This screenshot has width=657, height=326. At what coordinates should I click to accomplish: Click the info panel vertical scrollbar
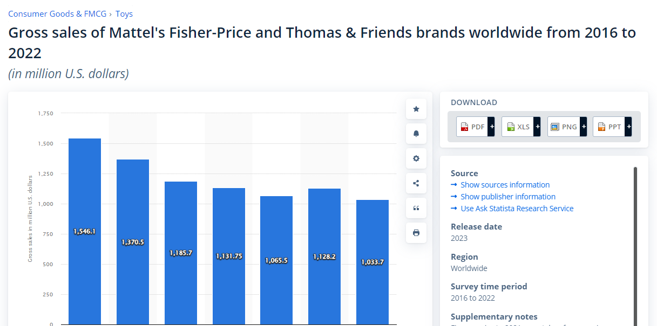coord(635,246)
